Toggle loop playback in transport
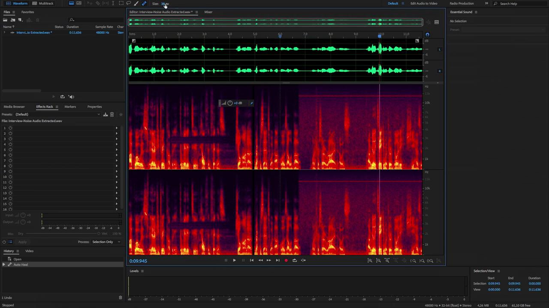 coord(295,260)
